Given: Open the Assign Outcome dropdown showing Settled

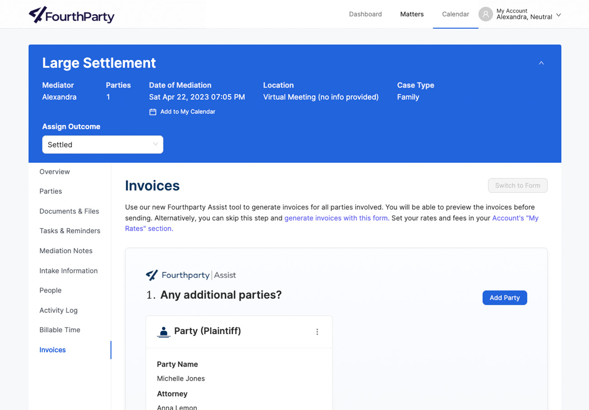Looking at the screenshot, I should point(102,144).
